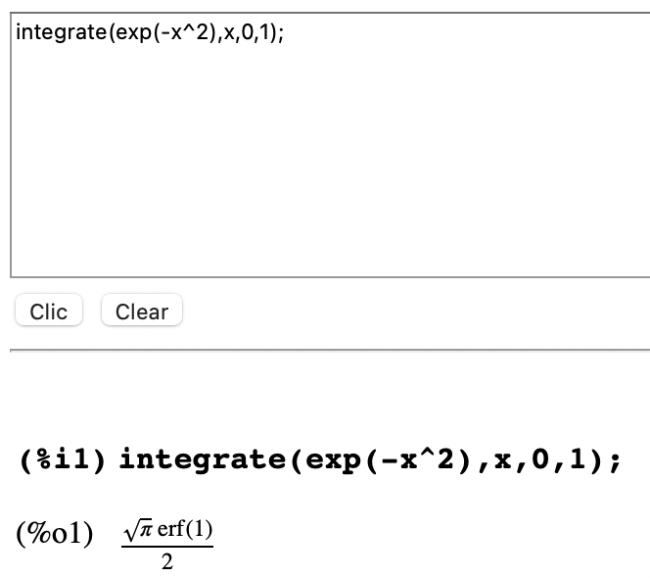
Task: Click the (%i1) input label
Action: coord(63,459)
